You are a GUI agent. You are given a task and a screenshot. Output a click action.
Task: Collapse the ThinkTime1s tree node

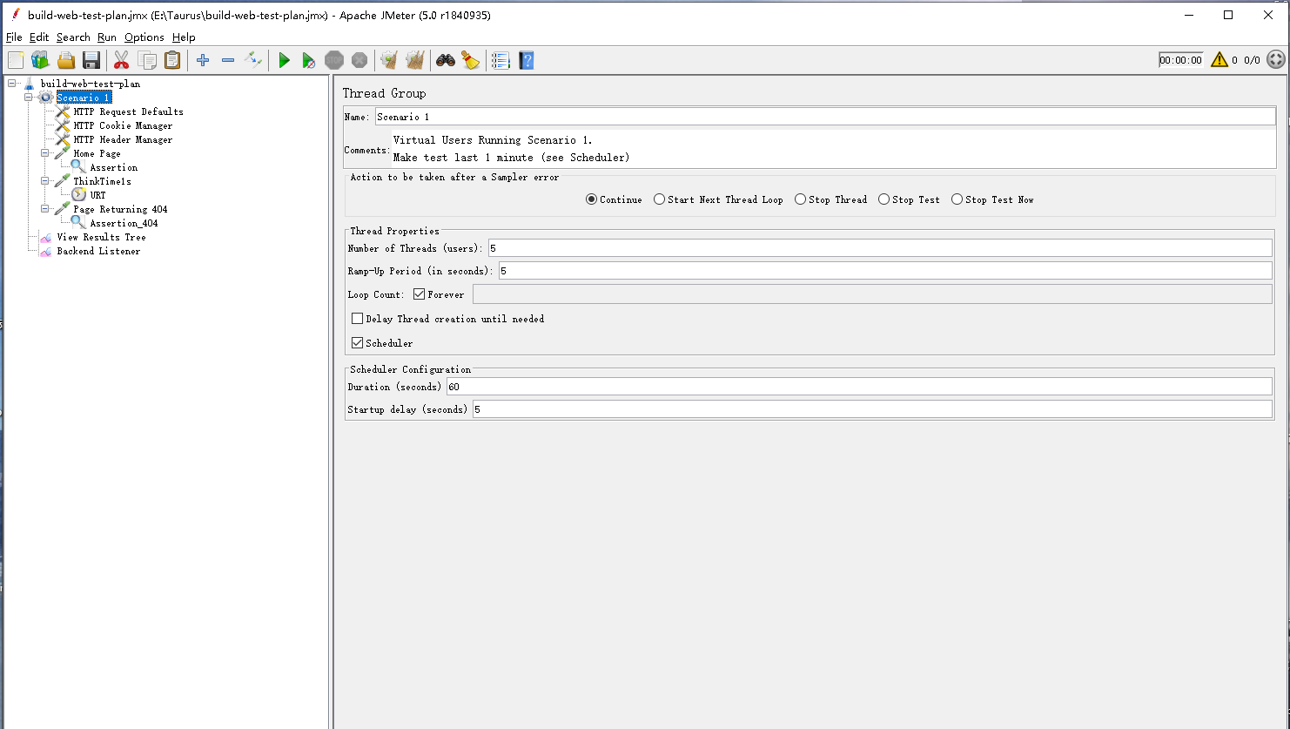(x=45, y=181)
